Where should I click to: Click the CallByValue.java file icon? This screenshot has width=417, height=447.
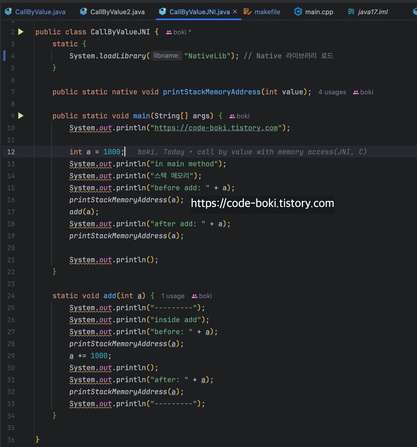(x=8, y=11)
